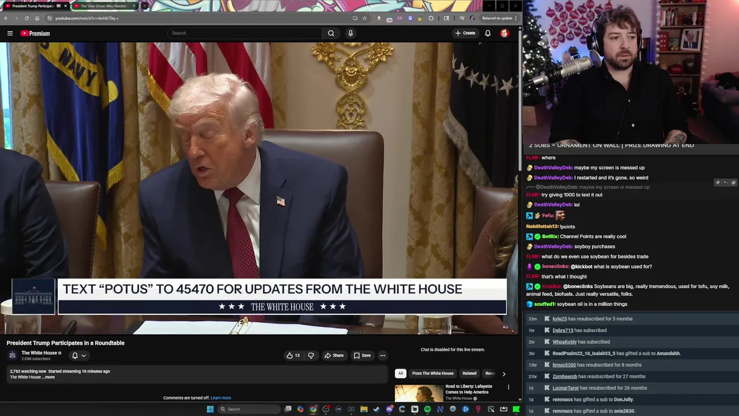Image resolution: width=739 pixels, height=416 pixels.
Task: Switch to The Uber Driver Who Needed tab
Action: coord(104,6)
